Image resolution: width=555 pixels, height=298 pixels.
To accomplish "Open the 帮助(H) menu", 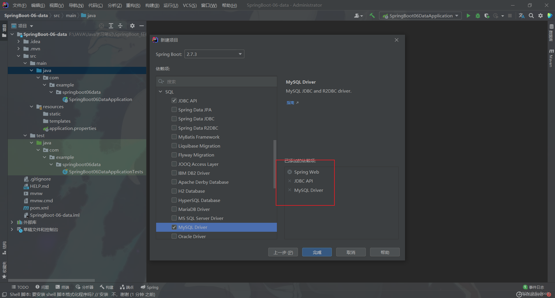I will point(229,5).
